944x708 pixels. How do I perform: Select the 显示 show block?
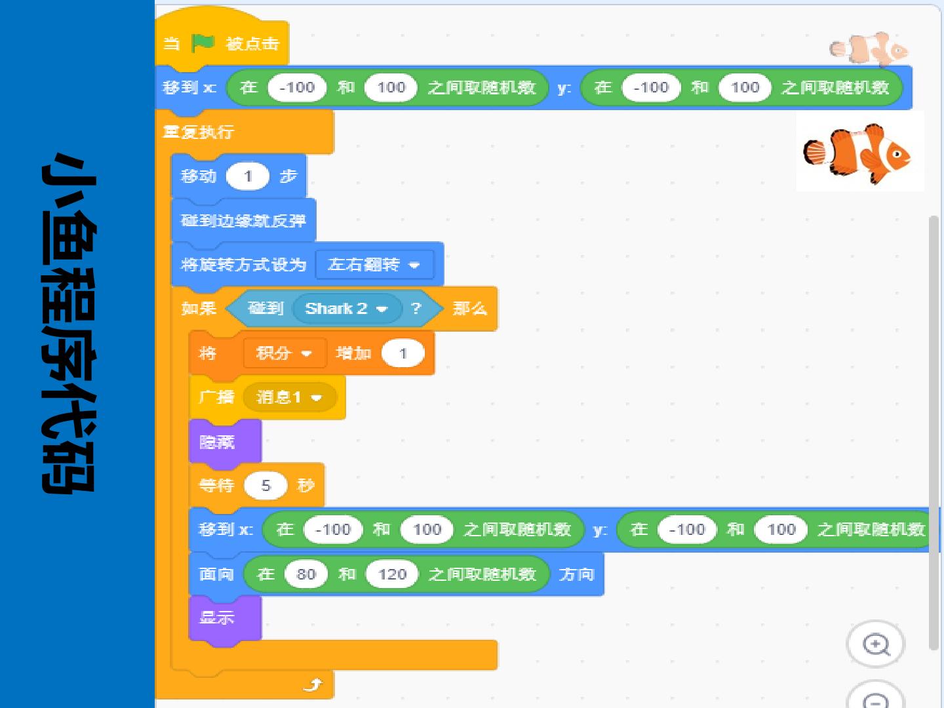click(225, 618)
